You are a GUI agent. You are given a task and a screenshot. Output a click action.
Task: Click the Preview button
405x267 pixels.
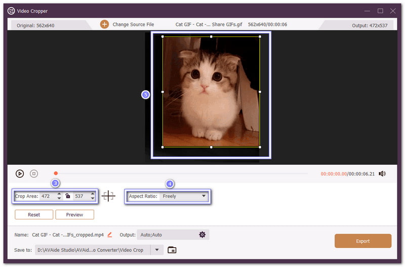click(75, 214)
